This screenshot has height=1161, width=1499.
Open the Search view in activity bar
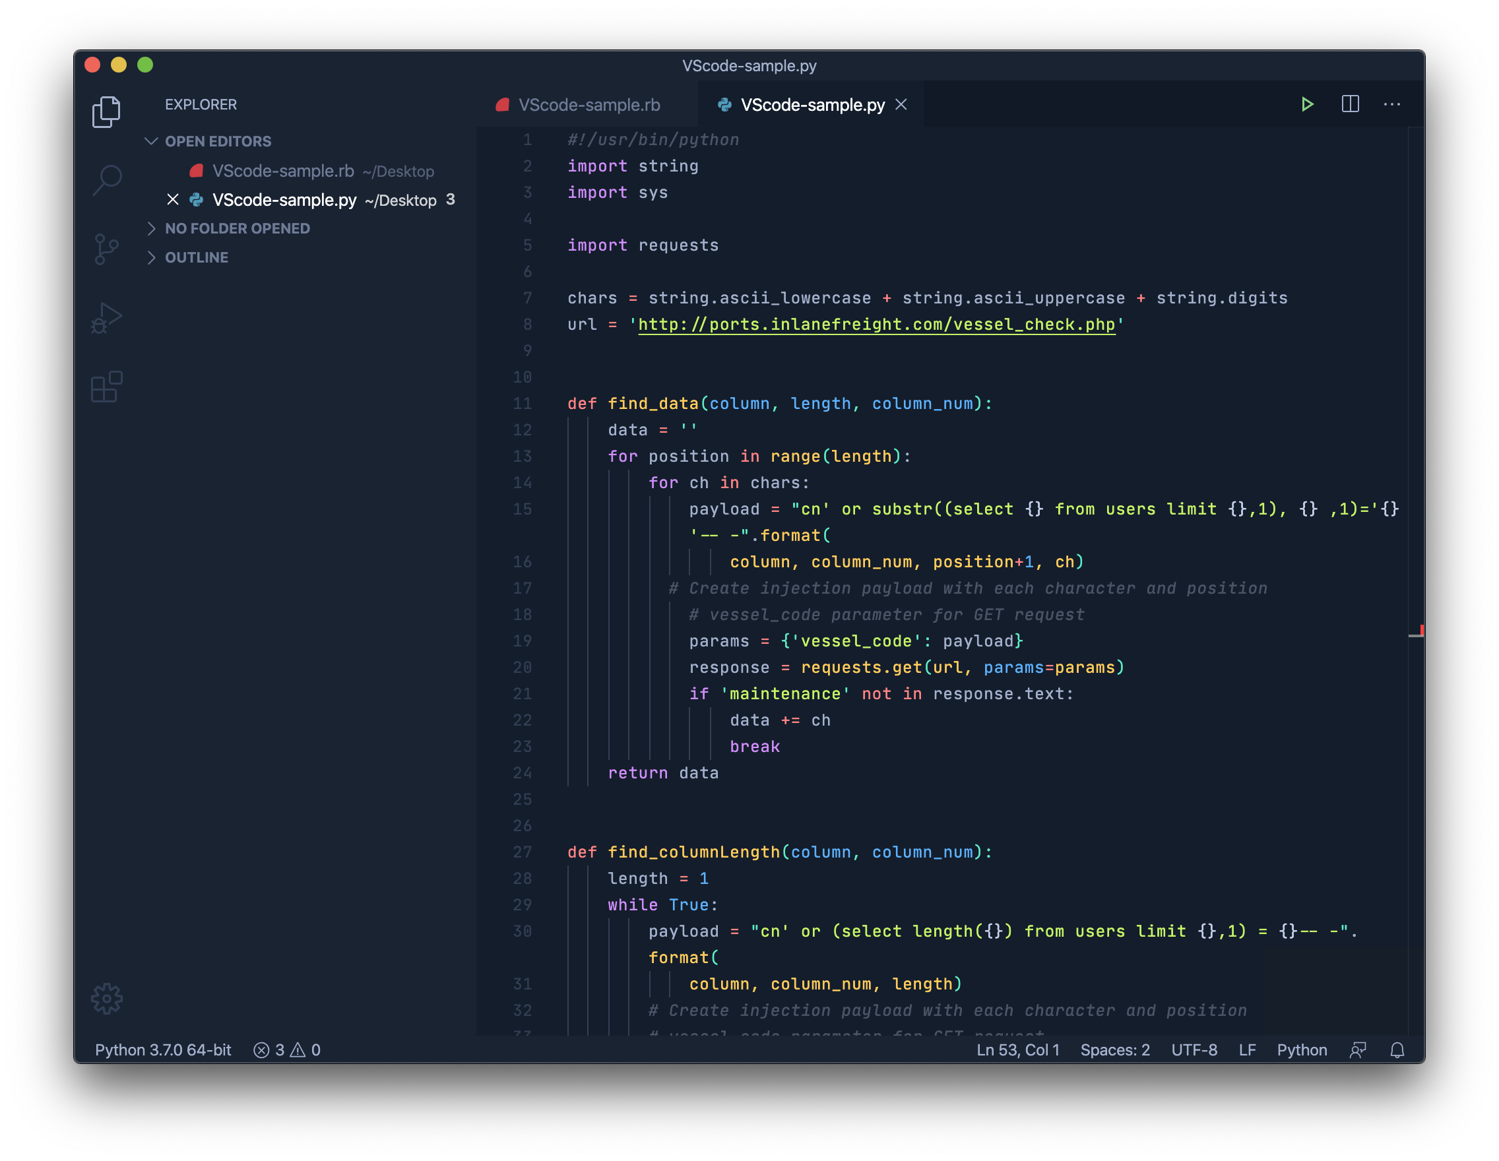(106, 181)
